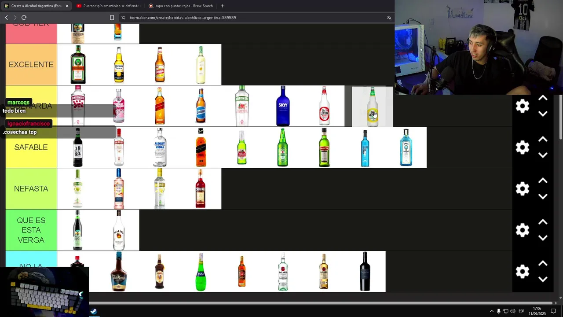Image resolution: width=563 pixels, height=317 pixels.
Task: Select the dark red wine bottle
Action: point(365,272)
